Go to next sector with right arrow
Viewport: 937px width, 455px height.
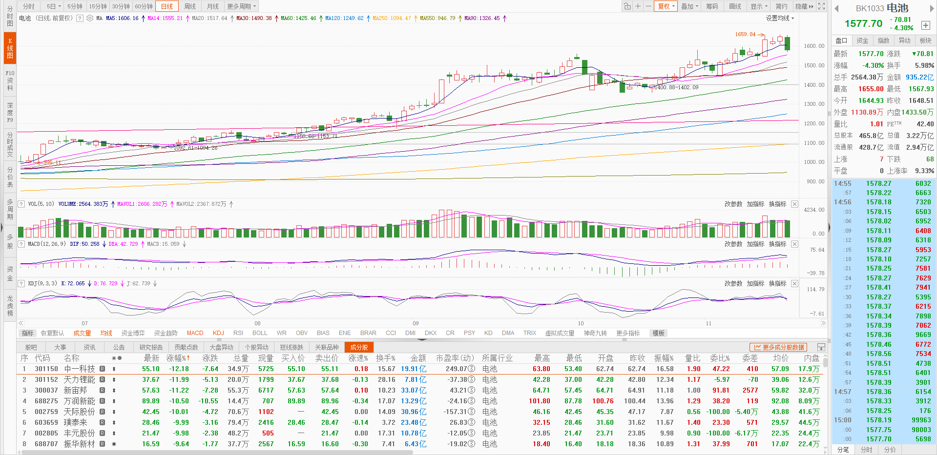point(931,8)
